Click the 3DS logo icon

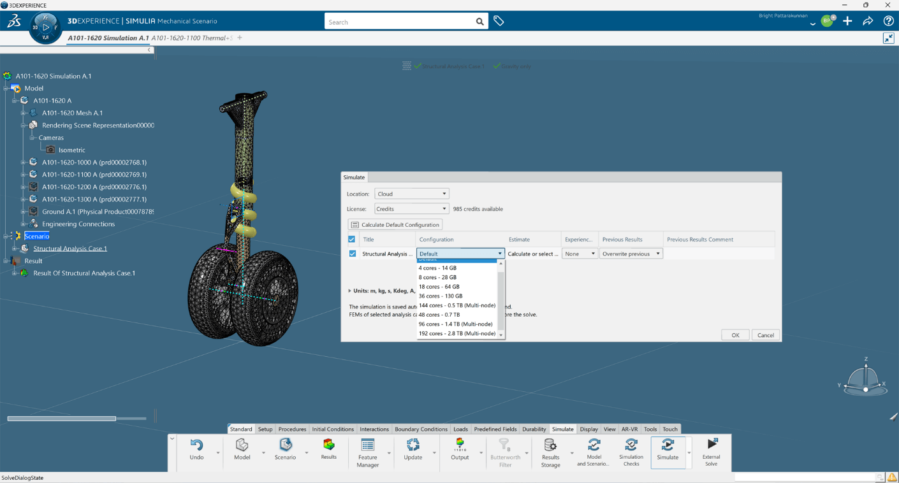coord(14,22)
